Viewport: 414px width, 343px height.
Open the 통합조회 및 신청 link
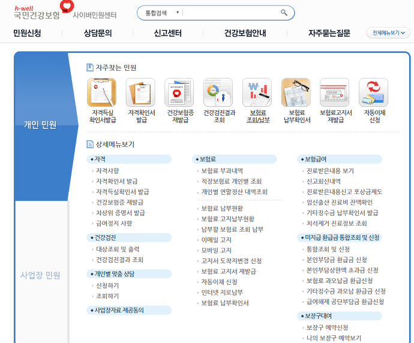[x=328, y=249]
